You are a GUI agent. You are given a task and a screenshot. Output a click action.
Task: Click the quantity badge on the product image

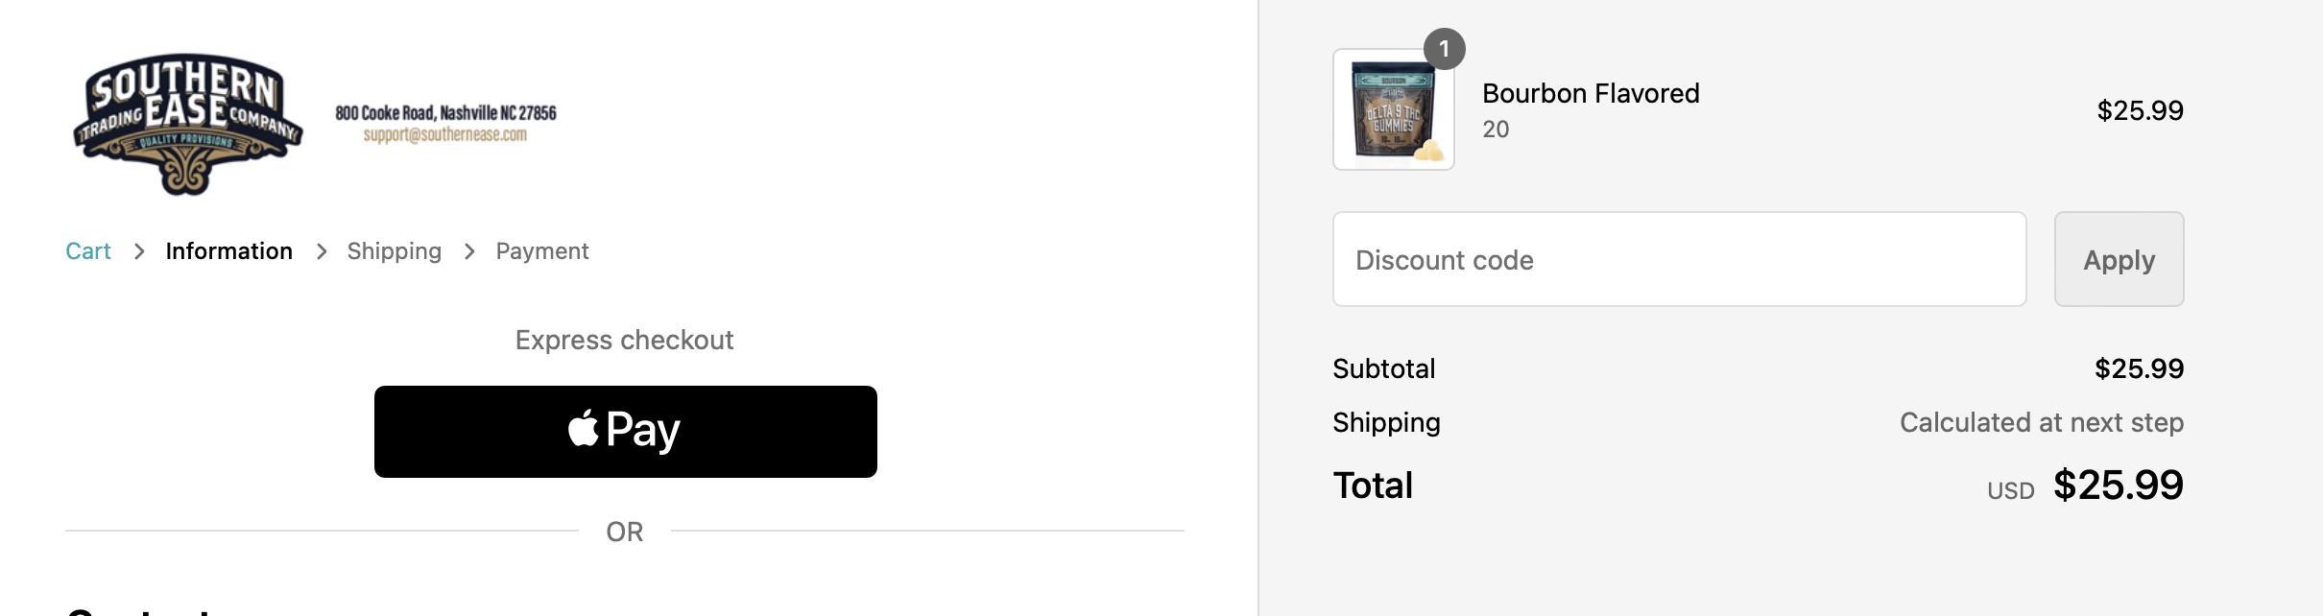pos(1444,49)
